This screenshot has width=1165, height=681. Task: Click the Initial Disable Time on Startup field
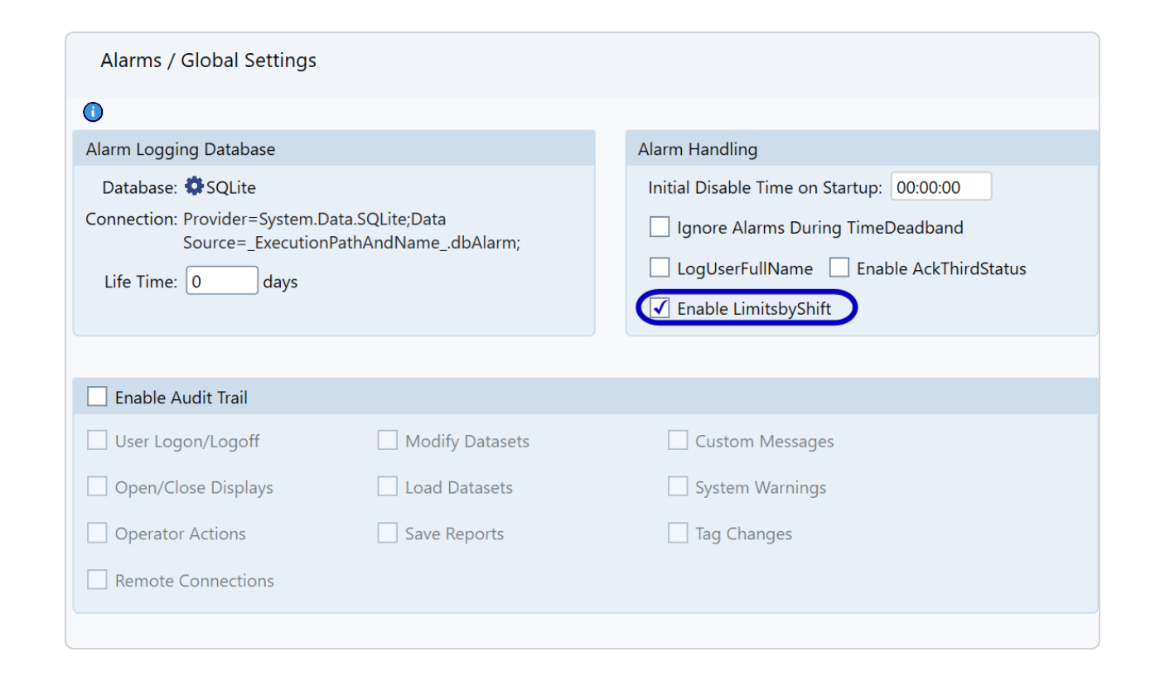[x=940, y=187]
